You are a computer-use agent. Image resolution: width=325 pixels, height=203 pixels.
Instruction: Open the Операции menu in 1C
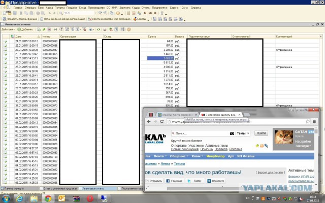[x=30, y=8]
